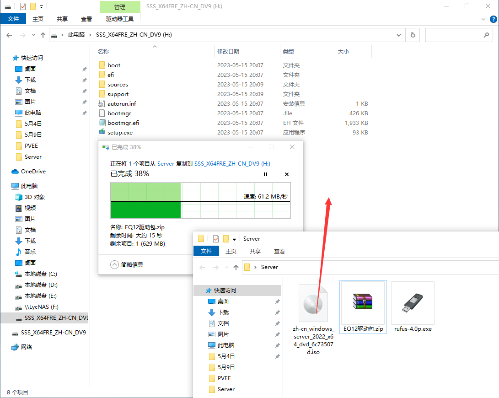
Task: Pause the file copy operation
Action: coord(265,174)
